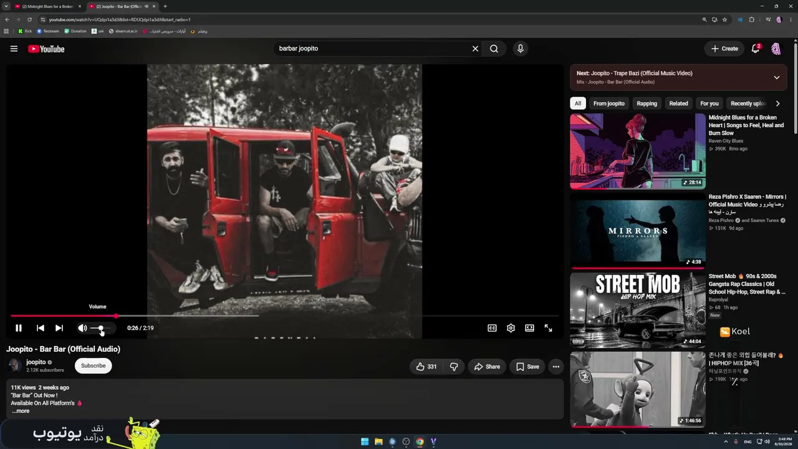The image size is (798, 449).
Task: Reload the current page
Action: click(28, 19)
